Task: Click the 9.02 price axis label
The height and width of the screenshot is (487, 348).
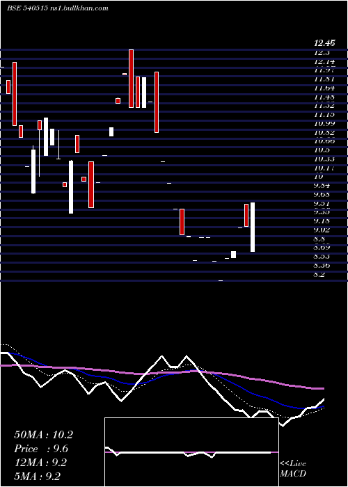Action: click(x=322, y=230)
